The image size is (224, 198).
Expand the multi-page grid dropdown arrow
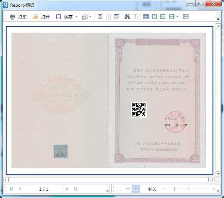coord(177,16)
